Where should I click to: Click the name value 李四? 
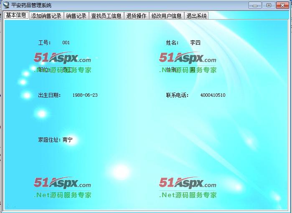(196, 43)
